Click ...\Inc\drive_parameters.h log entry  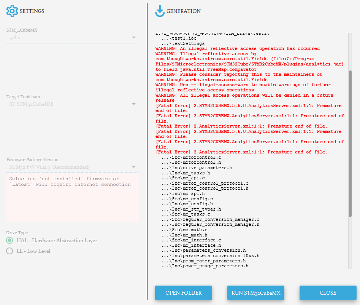coord(197,168)
